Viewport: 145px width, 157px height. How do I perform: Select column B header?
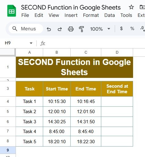click(57, 52)
